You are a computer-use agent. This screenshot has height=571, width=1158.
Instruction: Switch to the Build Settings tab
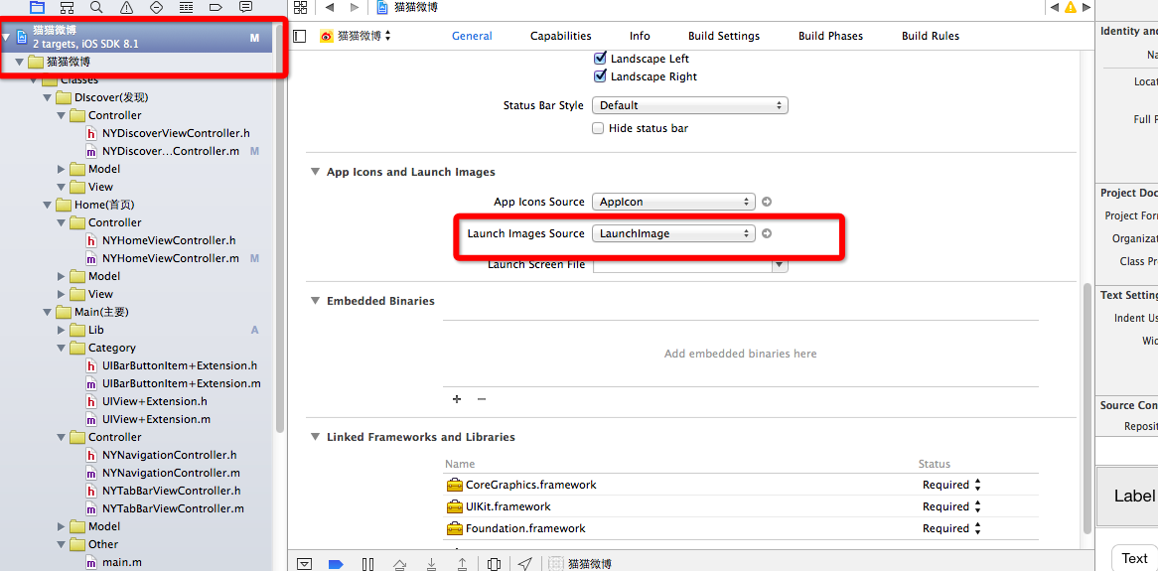click(x=724, y=36)
